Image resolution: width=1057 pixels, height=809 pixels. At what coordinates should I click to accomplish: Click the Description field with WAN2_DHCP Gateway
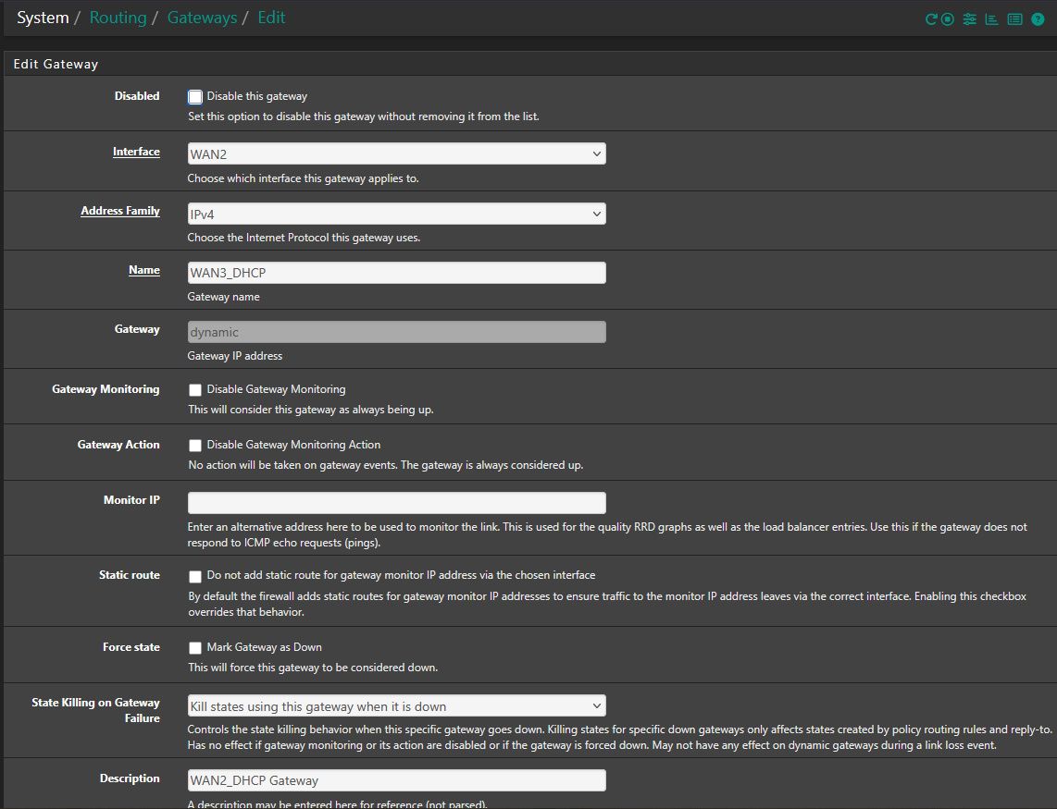[396, 780]
